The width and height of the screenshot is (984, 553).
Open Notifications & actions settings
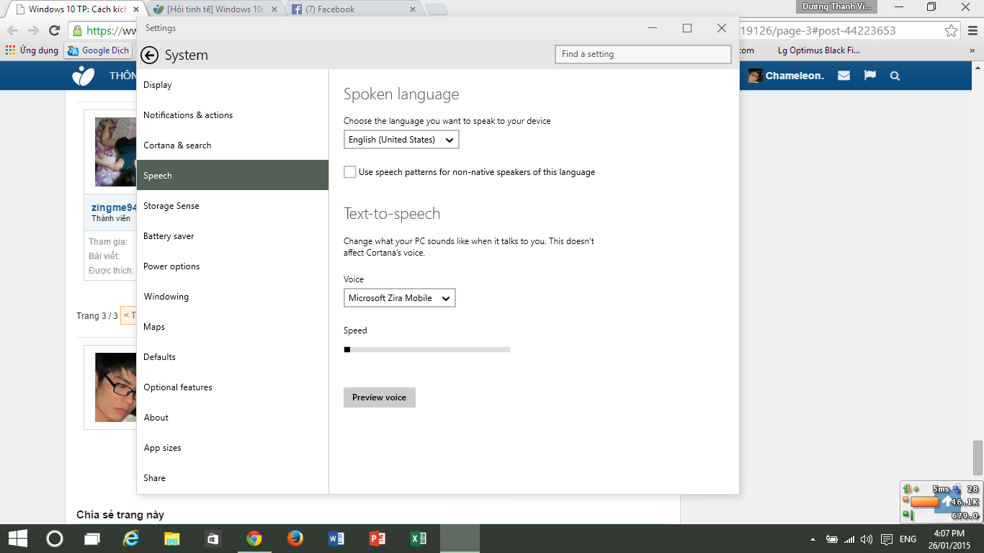(233, 115)
